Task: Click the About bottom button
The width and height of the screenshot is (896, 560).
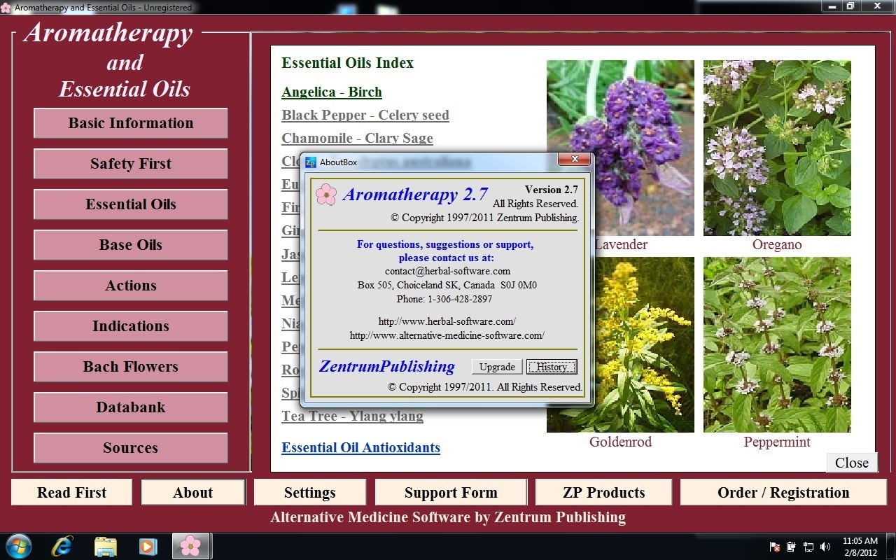Action: 193,492
